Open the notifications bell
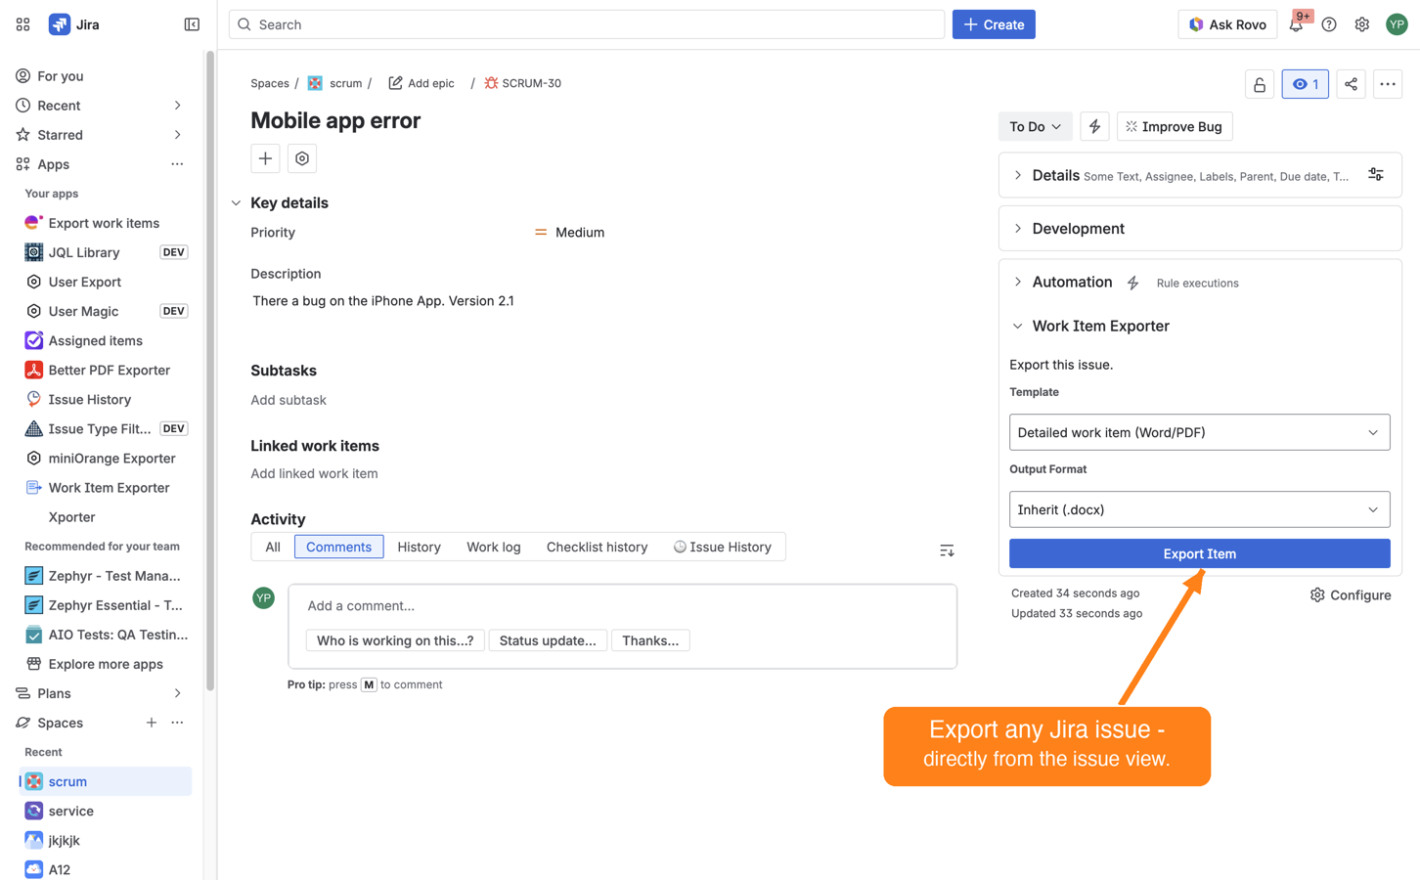 click(x=1297, y=23)
